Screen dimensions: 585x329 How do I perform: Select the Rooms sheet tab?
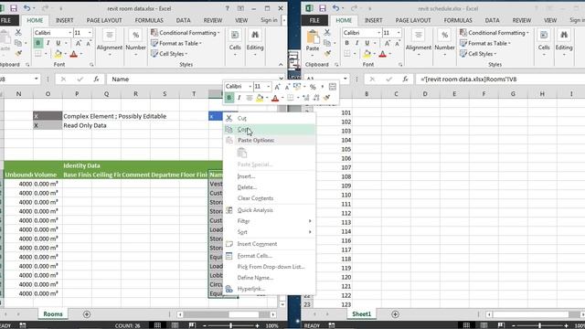53,314
